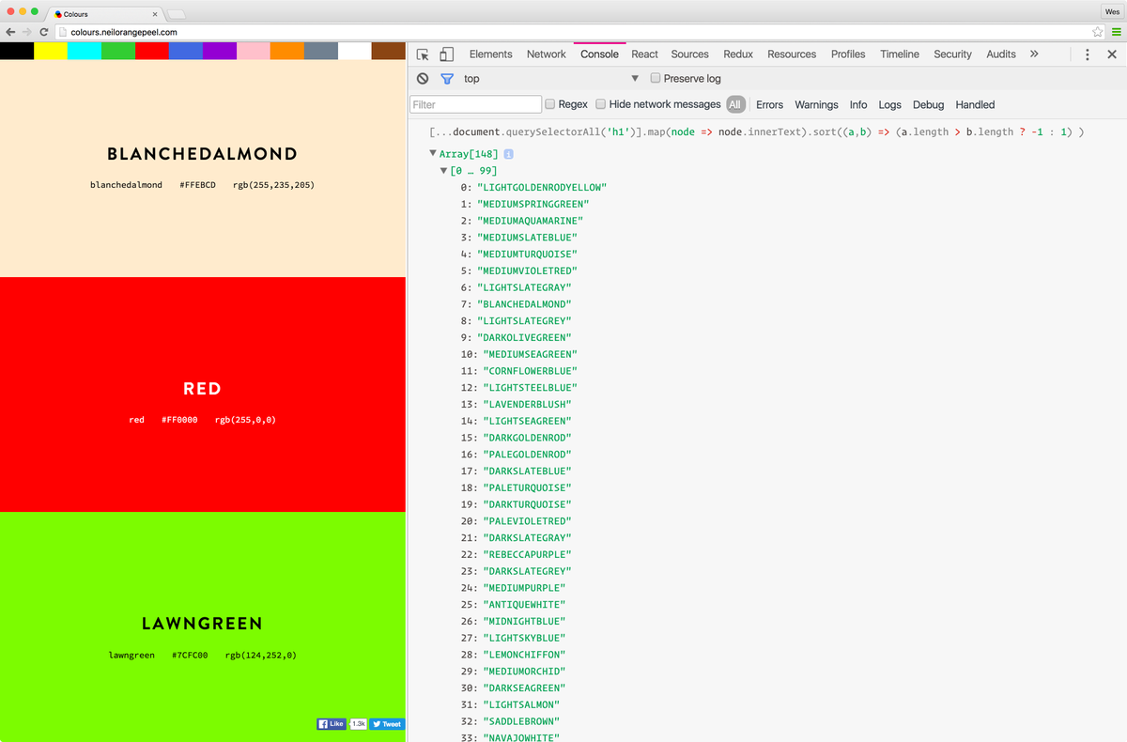Viewport: 1127px width, 742px height.
Task: Select the Console tab
Action: coord(599,54)
